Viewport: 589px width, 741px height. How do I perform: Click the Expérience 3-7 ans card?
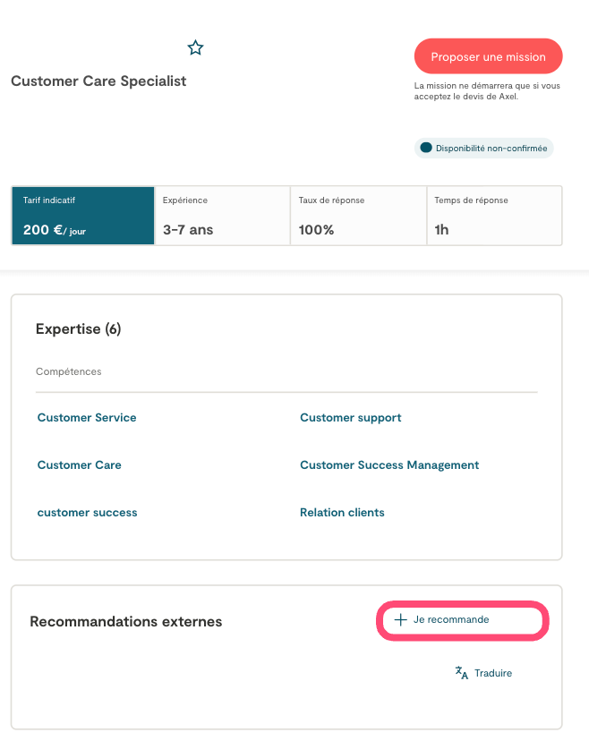[223, 216]
